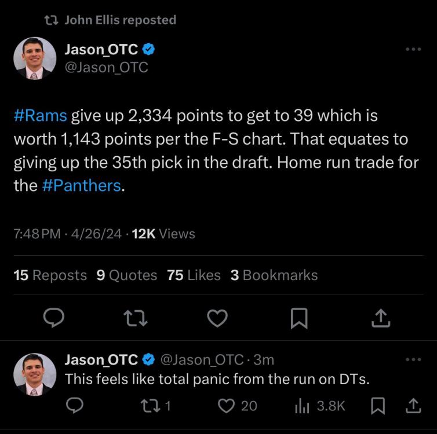Open more options on the main tweet

pos(413,50)
